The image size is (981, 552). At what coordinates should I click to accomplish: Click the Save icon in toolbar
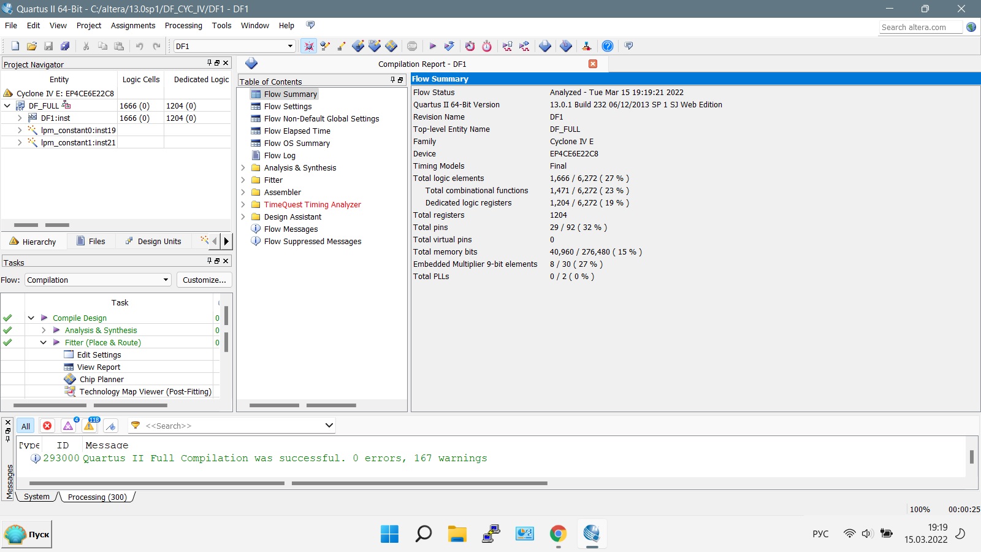(48, 46)
